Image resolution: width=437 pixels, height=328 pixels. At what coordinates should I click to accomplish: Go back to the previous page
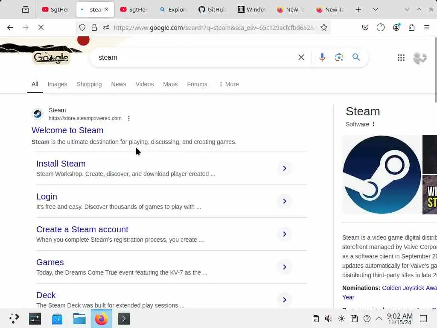coord(10,27)
